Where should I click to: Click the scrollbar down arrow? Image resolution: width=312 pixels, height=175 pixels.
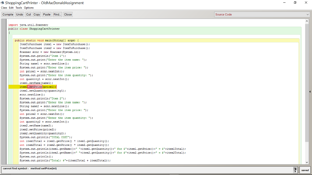pos(307,162)
